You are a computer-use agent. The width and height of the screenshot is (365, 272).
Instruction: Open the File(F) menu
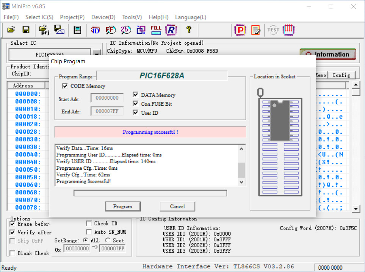pyautogui.click(x=11, y=17)
